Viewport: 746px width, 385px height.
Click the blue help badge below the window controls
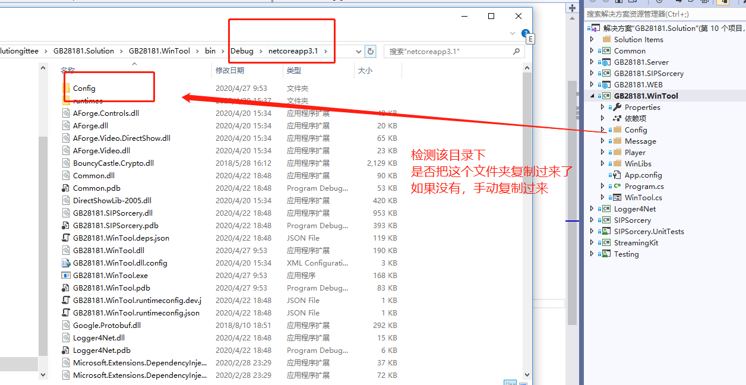[525, 34]
